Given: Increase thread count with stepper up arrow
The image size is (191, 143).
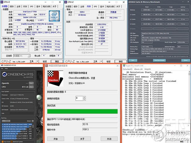Looking at the screenshot, I should (x=84, y=97).
